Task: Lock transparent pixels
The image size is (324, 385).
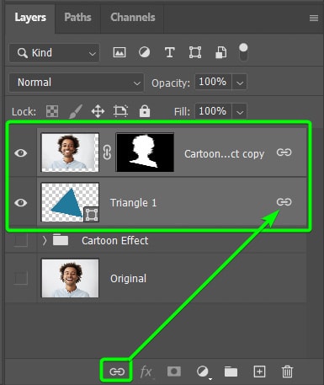Action: 52,111
